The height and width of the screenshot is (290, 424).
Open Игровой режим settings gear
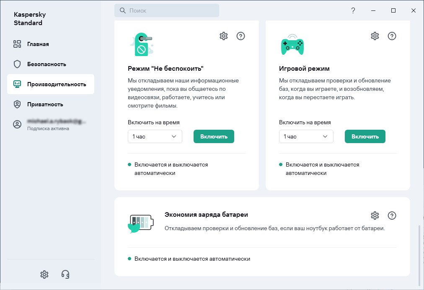[x=375, y=36]
